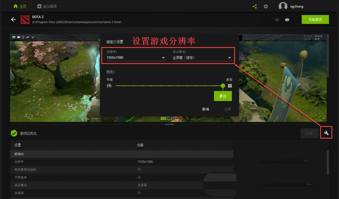The width and height of the screenshot is (339, 199).
Task: Expand the 显示模式 全屏幕 dropdown
Action: [202, 58]
